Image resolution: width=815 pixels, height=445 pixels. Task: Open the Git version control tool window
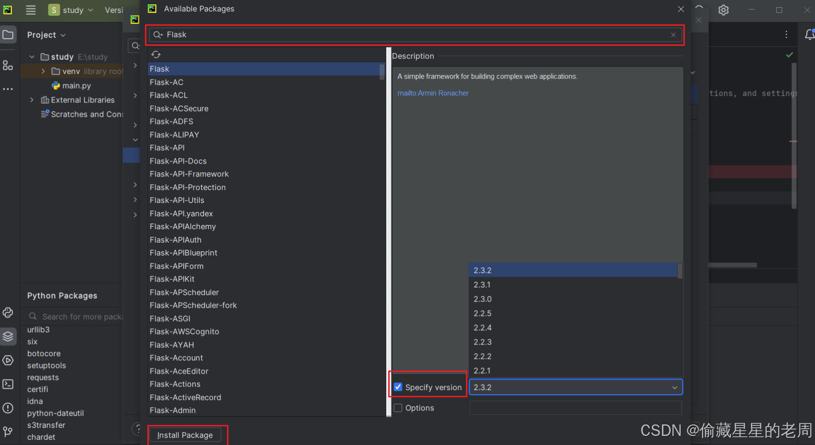tap(8, 432)
